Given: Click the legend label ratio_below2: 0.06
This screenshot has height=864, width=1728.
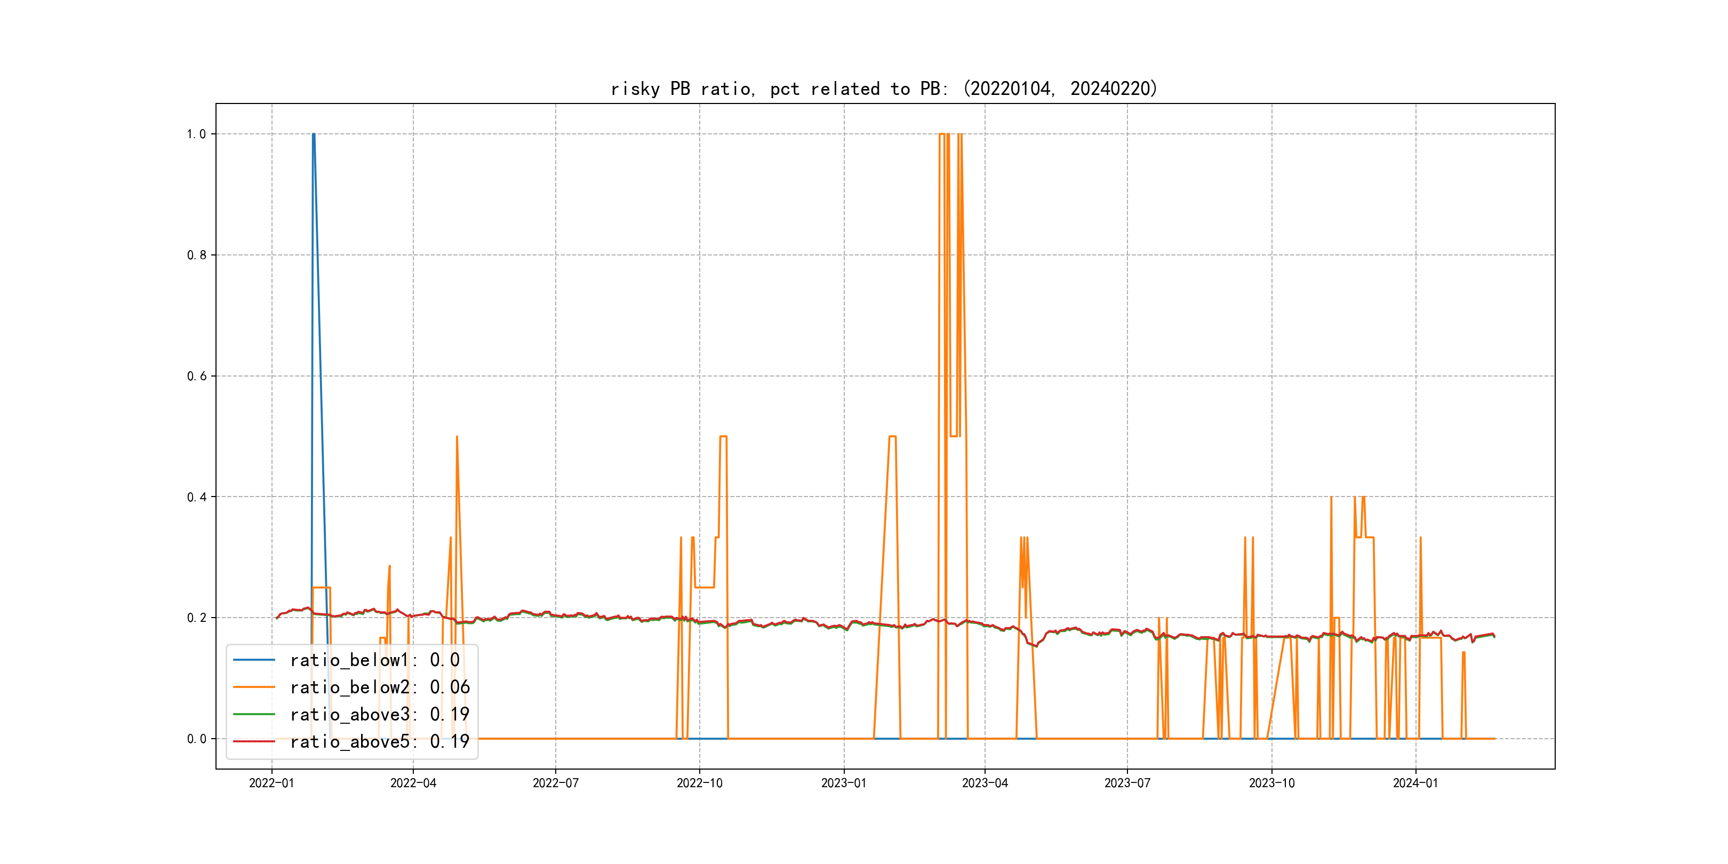Looking at the screenshot, I should tap(380, 687).
